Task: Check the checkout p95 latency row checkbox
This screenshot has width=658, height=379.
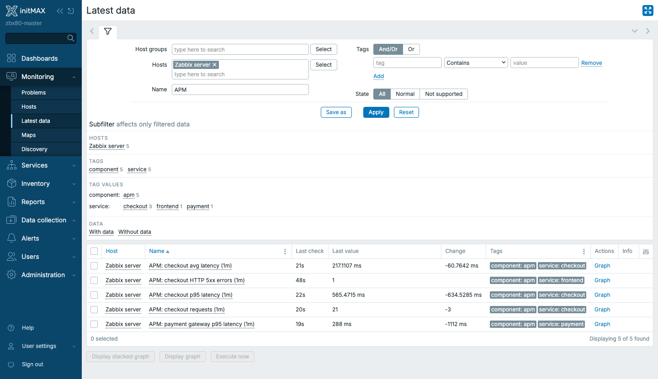Action: [x=94, y=295]
